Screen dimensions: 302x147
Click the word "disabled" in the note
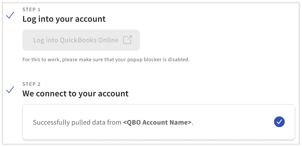(180, 60)
